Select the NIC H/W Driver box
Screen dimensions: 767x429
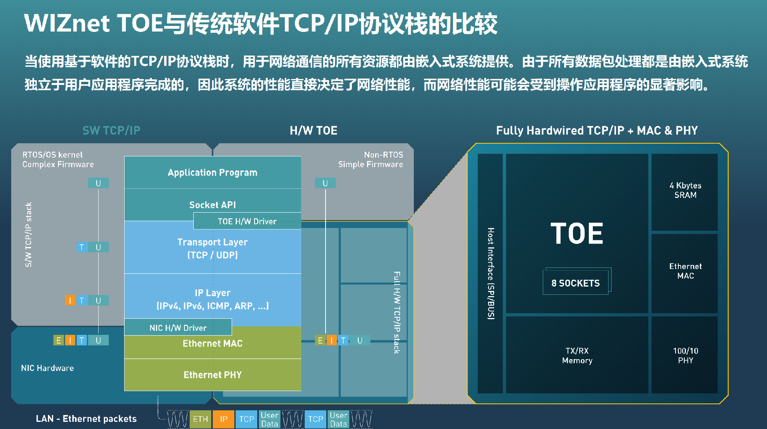click(178, 327)
